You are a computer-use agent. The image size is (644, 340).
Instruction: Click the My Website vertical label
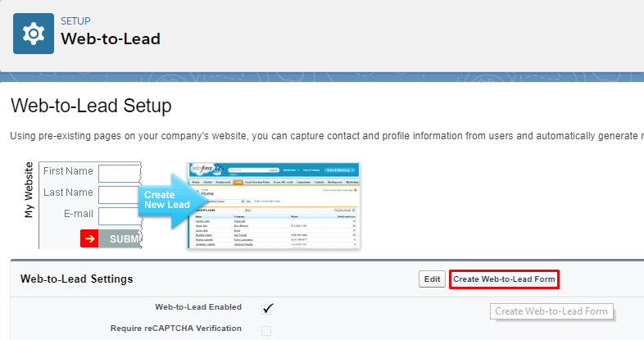pyautogui.click(x=29, y=189)
